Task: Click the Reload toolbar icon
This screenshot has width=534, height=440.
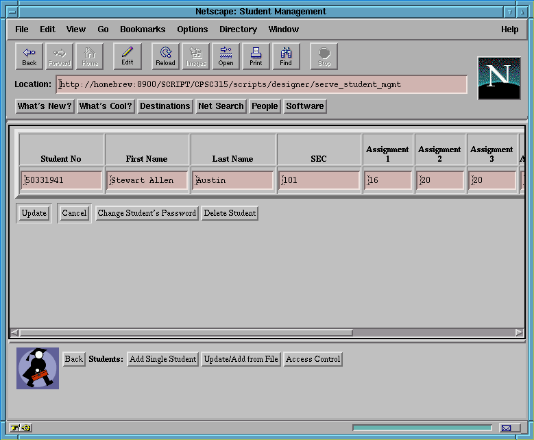Action: click(165, 56)
